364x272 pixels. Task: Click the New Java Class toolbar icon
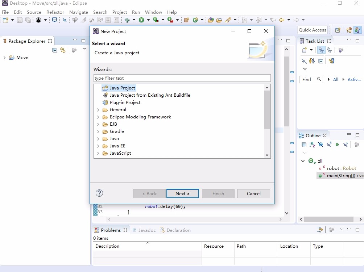[195, 20]
